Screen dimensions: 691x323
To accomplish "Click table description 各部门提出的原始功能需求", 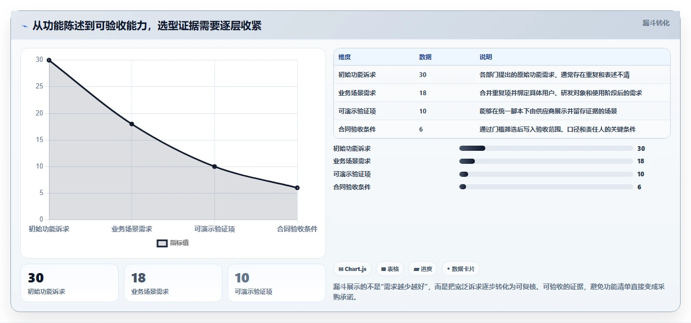I will tap(555, 75).
